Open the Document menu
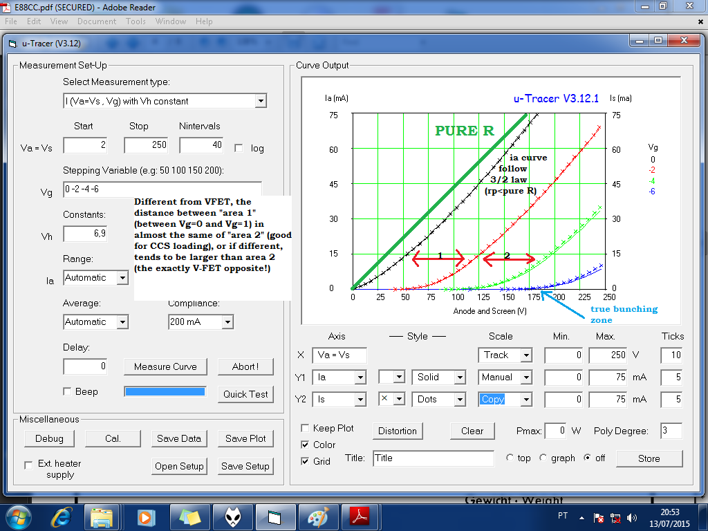Viewport: 708px width, 531px height. pos(97,21)
